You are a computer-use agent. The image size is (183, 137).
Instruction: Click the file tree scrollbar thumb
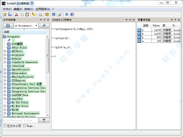48,56
